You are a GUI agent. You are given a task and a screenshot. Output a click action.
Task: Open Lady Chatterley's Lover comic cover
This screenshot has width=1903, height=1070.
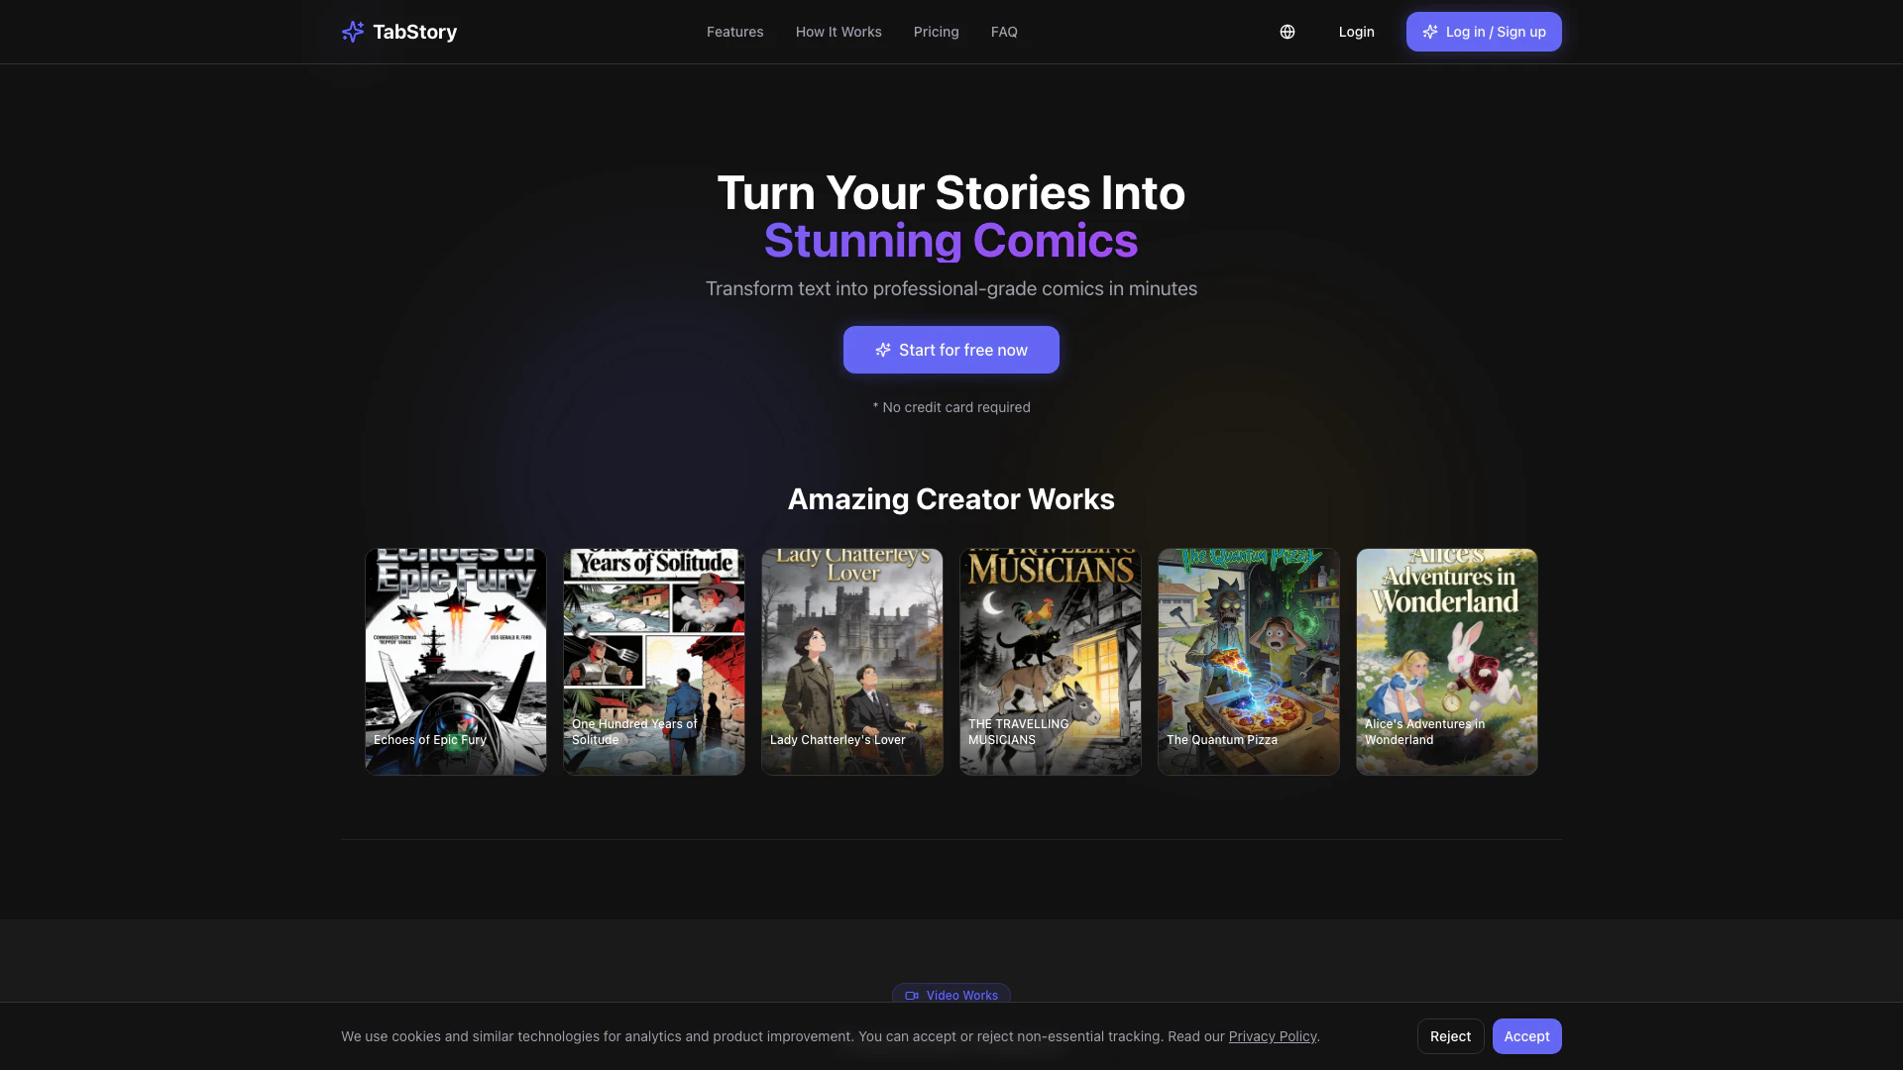tap(851, 661)
